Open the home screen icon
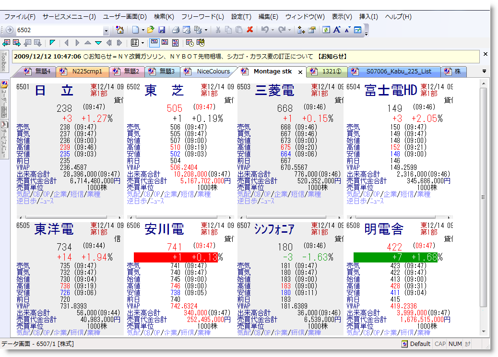The image size is (498, 357). (120, 30)
